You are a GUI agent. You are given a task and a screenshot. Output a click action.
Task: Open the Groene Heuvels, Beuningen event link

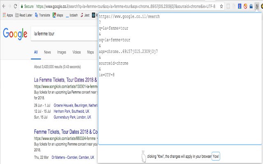[x=76, y=105]
